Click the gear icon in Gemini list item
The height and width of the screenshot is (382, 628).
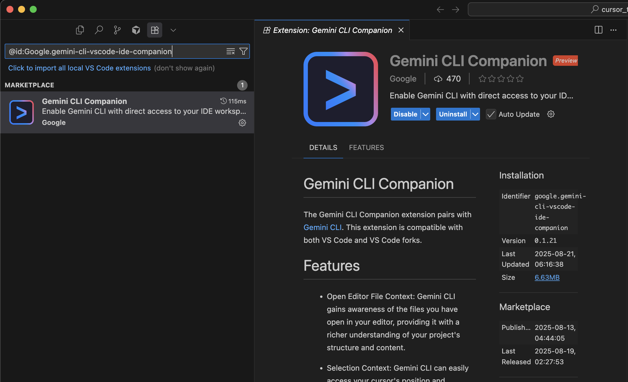[x=242, y=123]
